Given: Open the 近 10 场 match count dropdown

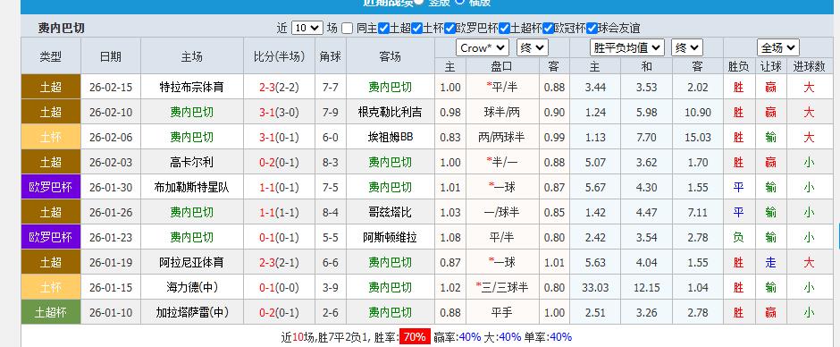Looking at the screenshot, I should tap(307, 28).
